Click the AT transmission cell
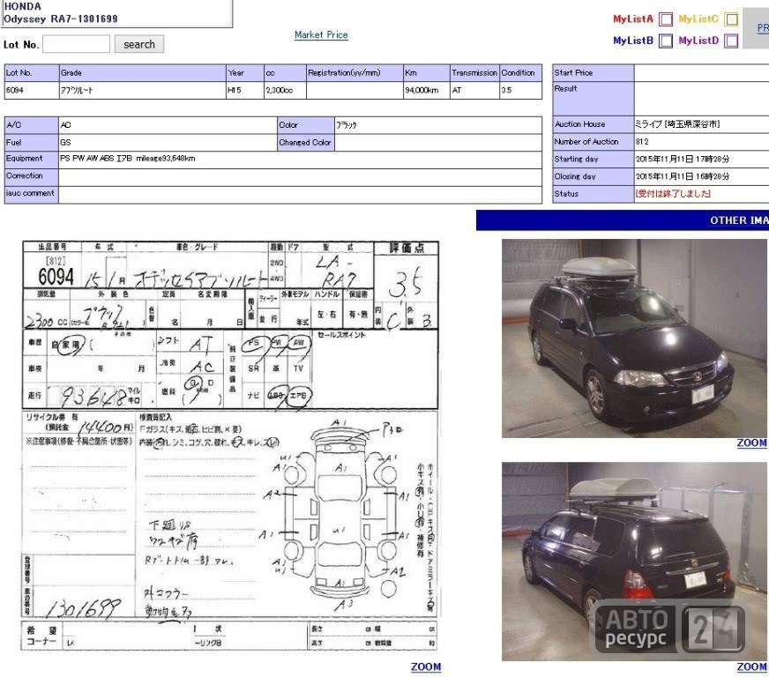 [x=474, y=90]
